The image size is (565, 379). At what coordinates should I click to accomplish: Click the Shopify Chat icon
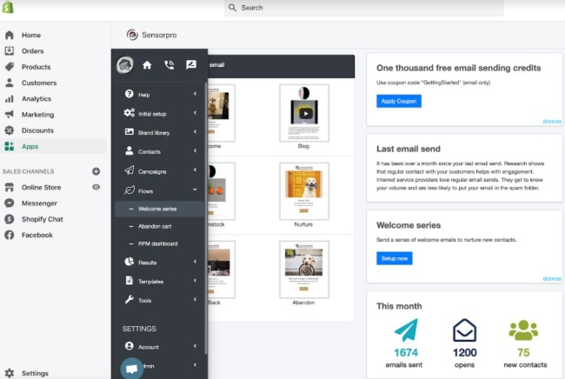(x=10, y=219)
